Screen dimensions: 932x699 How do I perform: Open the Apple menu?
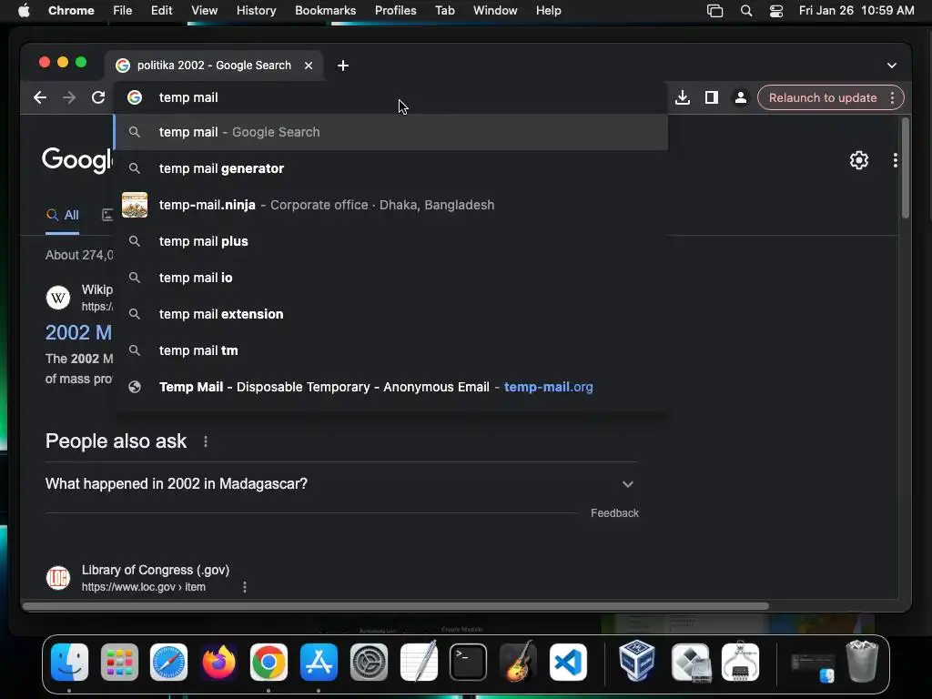tap(24, 11)
